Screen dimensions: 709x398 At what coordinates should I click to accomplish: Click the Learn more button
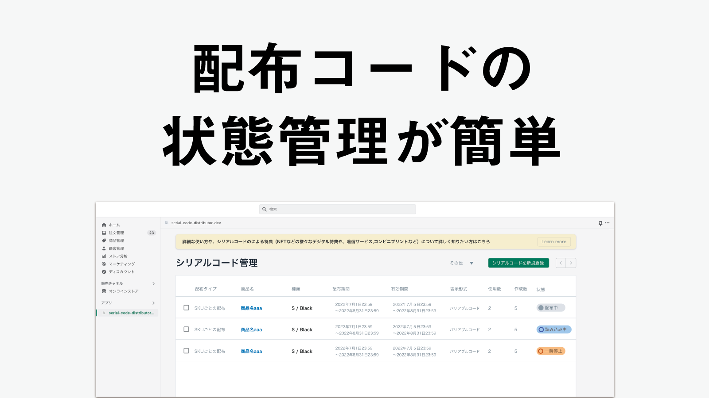pyautogui.click(x=553, y=241)
